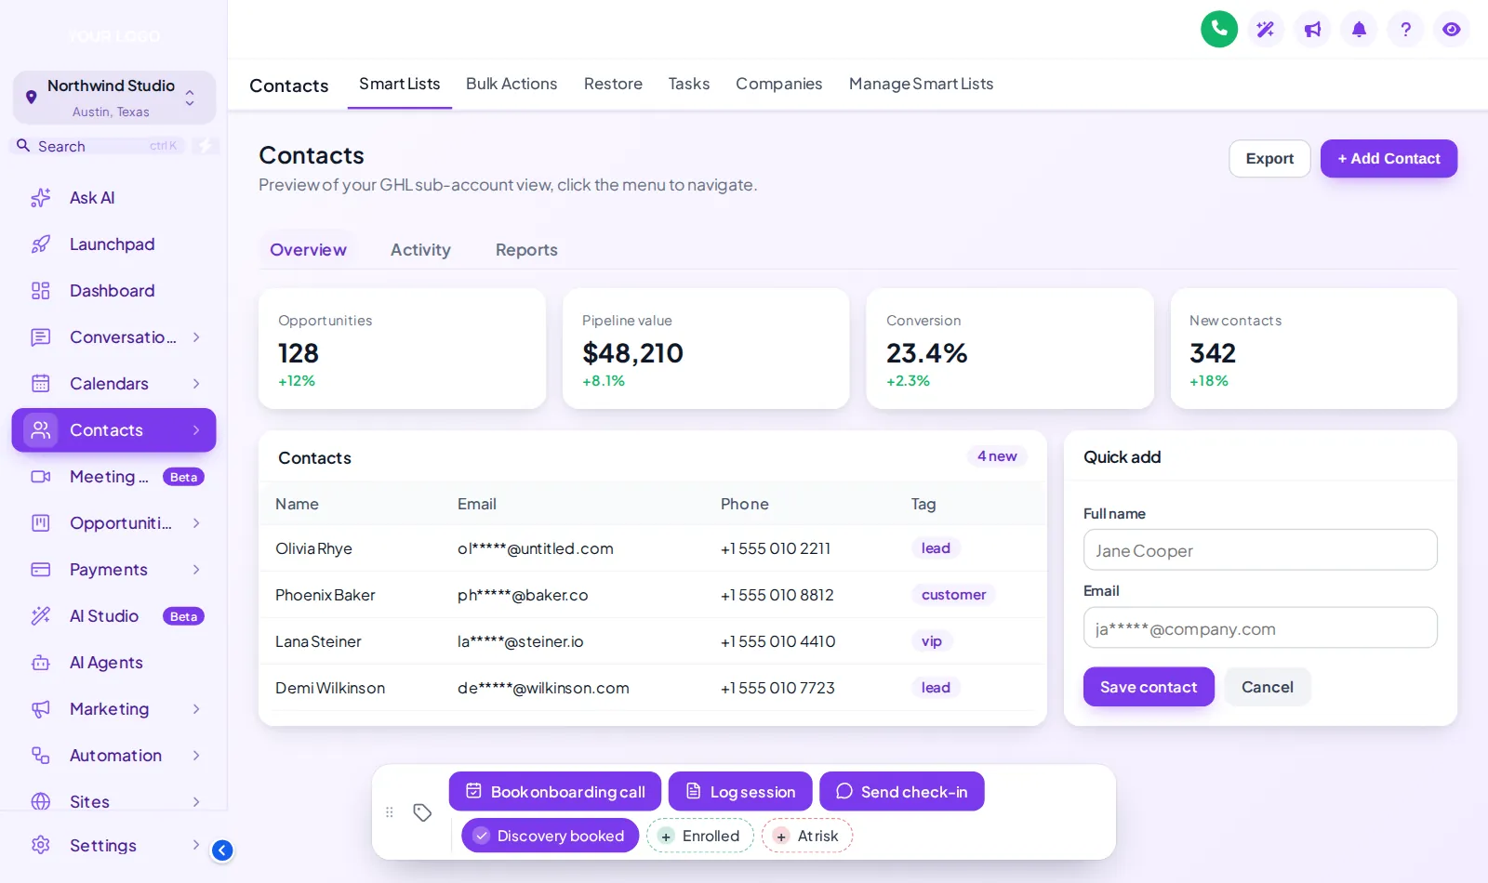1488x883 pixels.
Task: Expand the Automation submenu chevron
Action: click(x=196, y=756)
